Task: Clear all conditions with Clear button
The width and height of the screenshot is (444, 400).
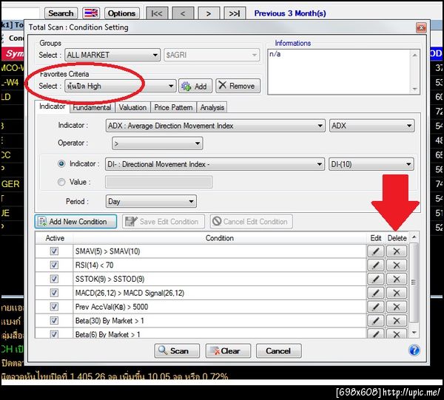Action: point(228,350)
